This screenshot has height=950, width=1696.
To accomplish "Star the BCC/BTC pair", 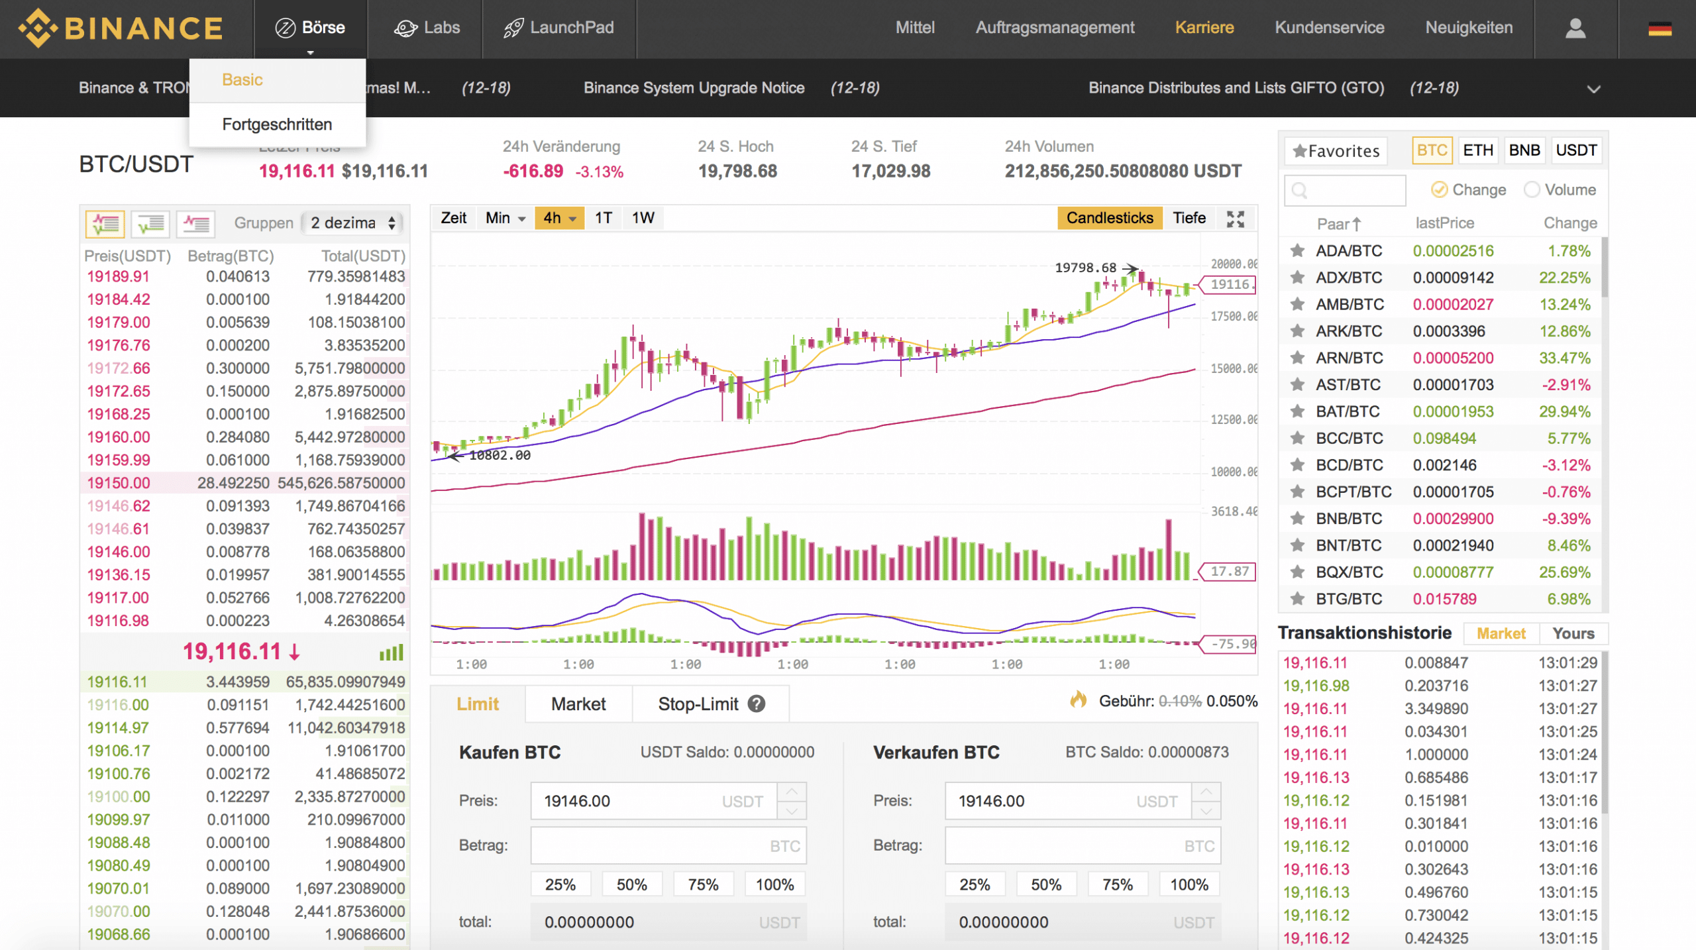I will [1297, 439].
